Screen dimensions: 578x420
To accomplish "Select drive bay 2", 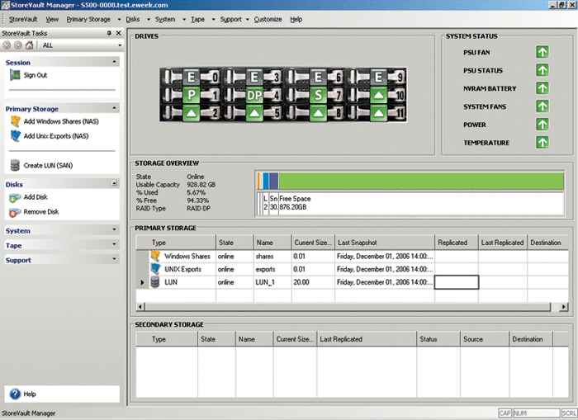I will pos(191,113).
